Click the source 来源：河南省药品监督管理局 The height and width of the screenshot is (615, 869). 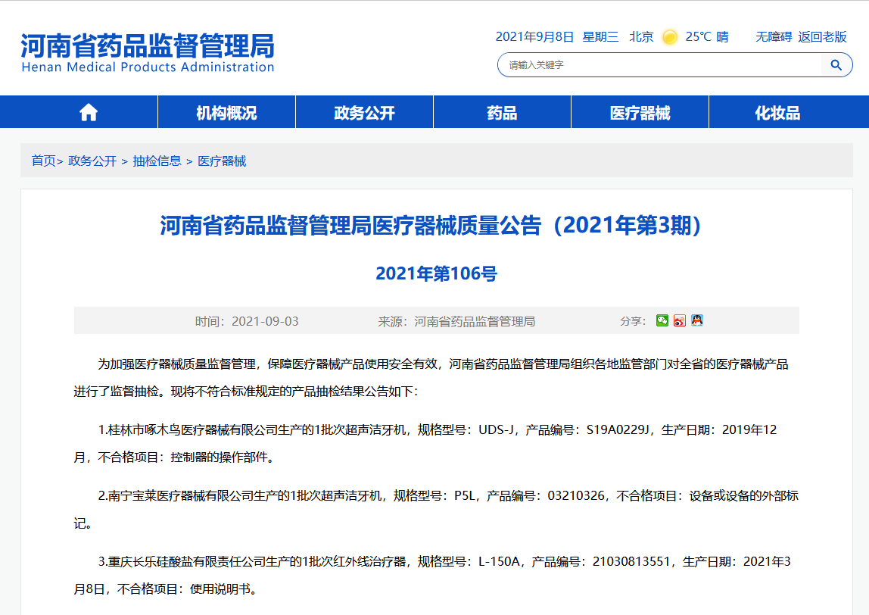[x=456, y=322]
